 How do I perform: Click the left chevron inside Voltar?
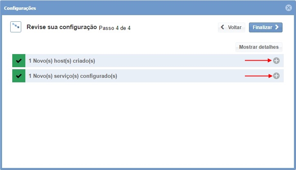pyautogui.click(x=222, y=27)
